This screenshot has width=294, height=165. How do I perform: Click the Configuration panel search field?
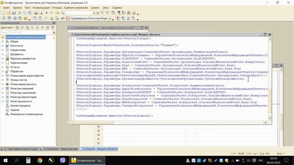[x=26, y=33]
